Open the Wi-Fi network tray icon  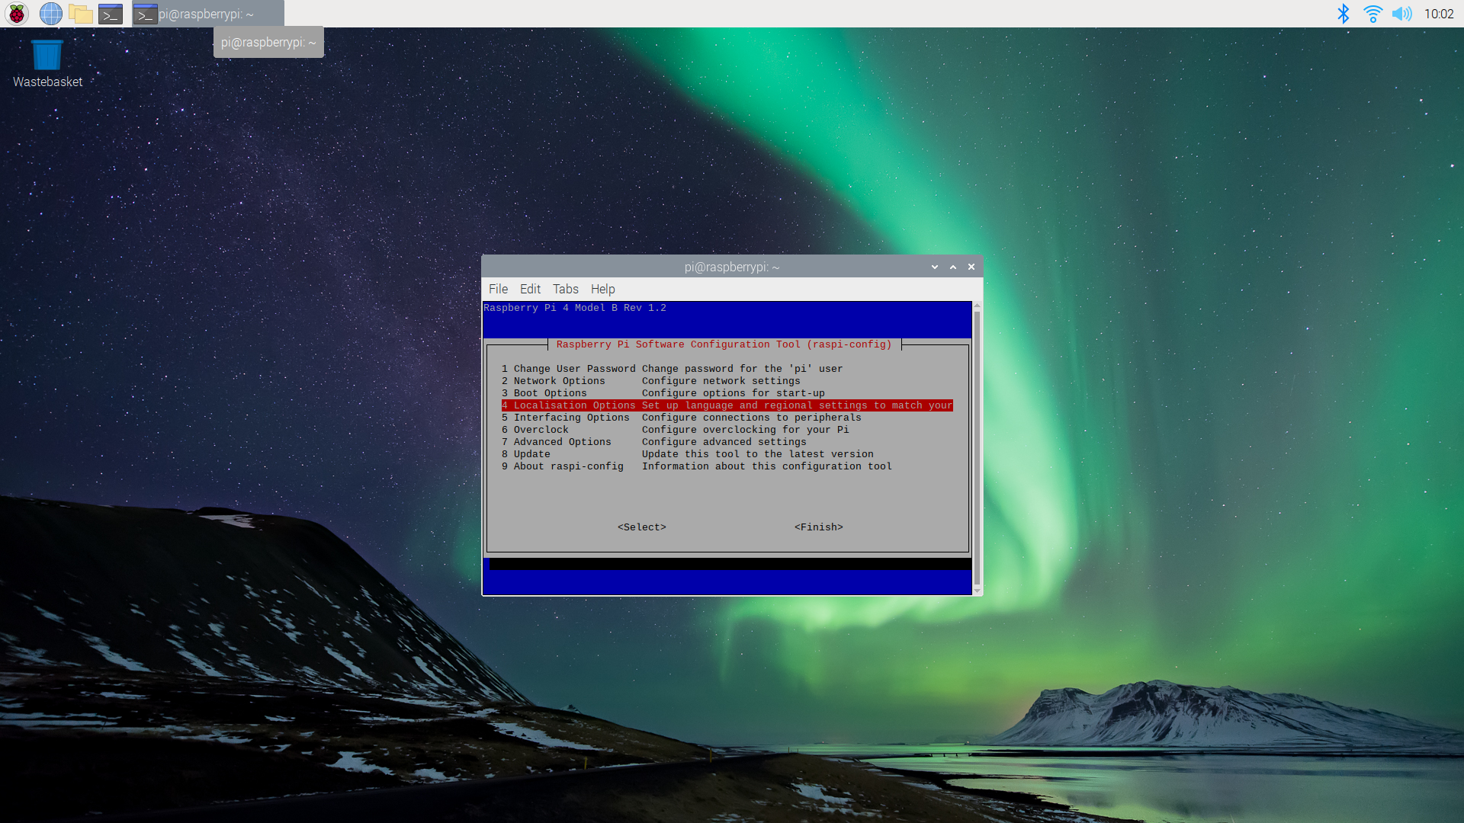pyautogui.click(x=1372, y=14)
